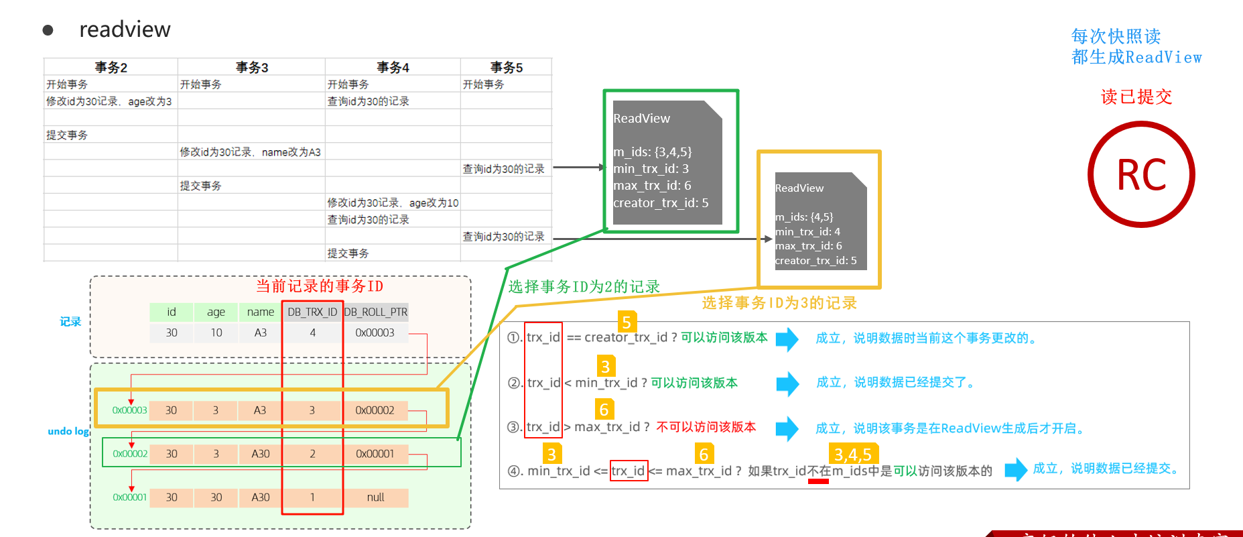The width and height of the screenshot is (1243, 537).
Task: Click the red RC circle emblem
Action: pos(1141,174)
